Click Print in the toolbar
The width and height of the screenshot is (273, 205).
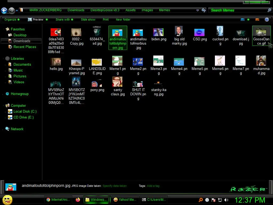point(106,19)
